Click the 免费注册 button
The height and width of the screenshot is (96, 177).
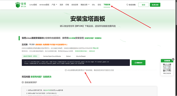click(x=155, y=5)
